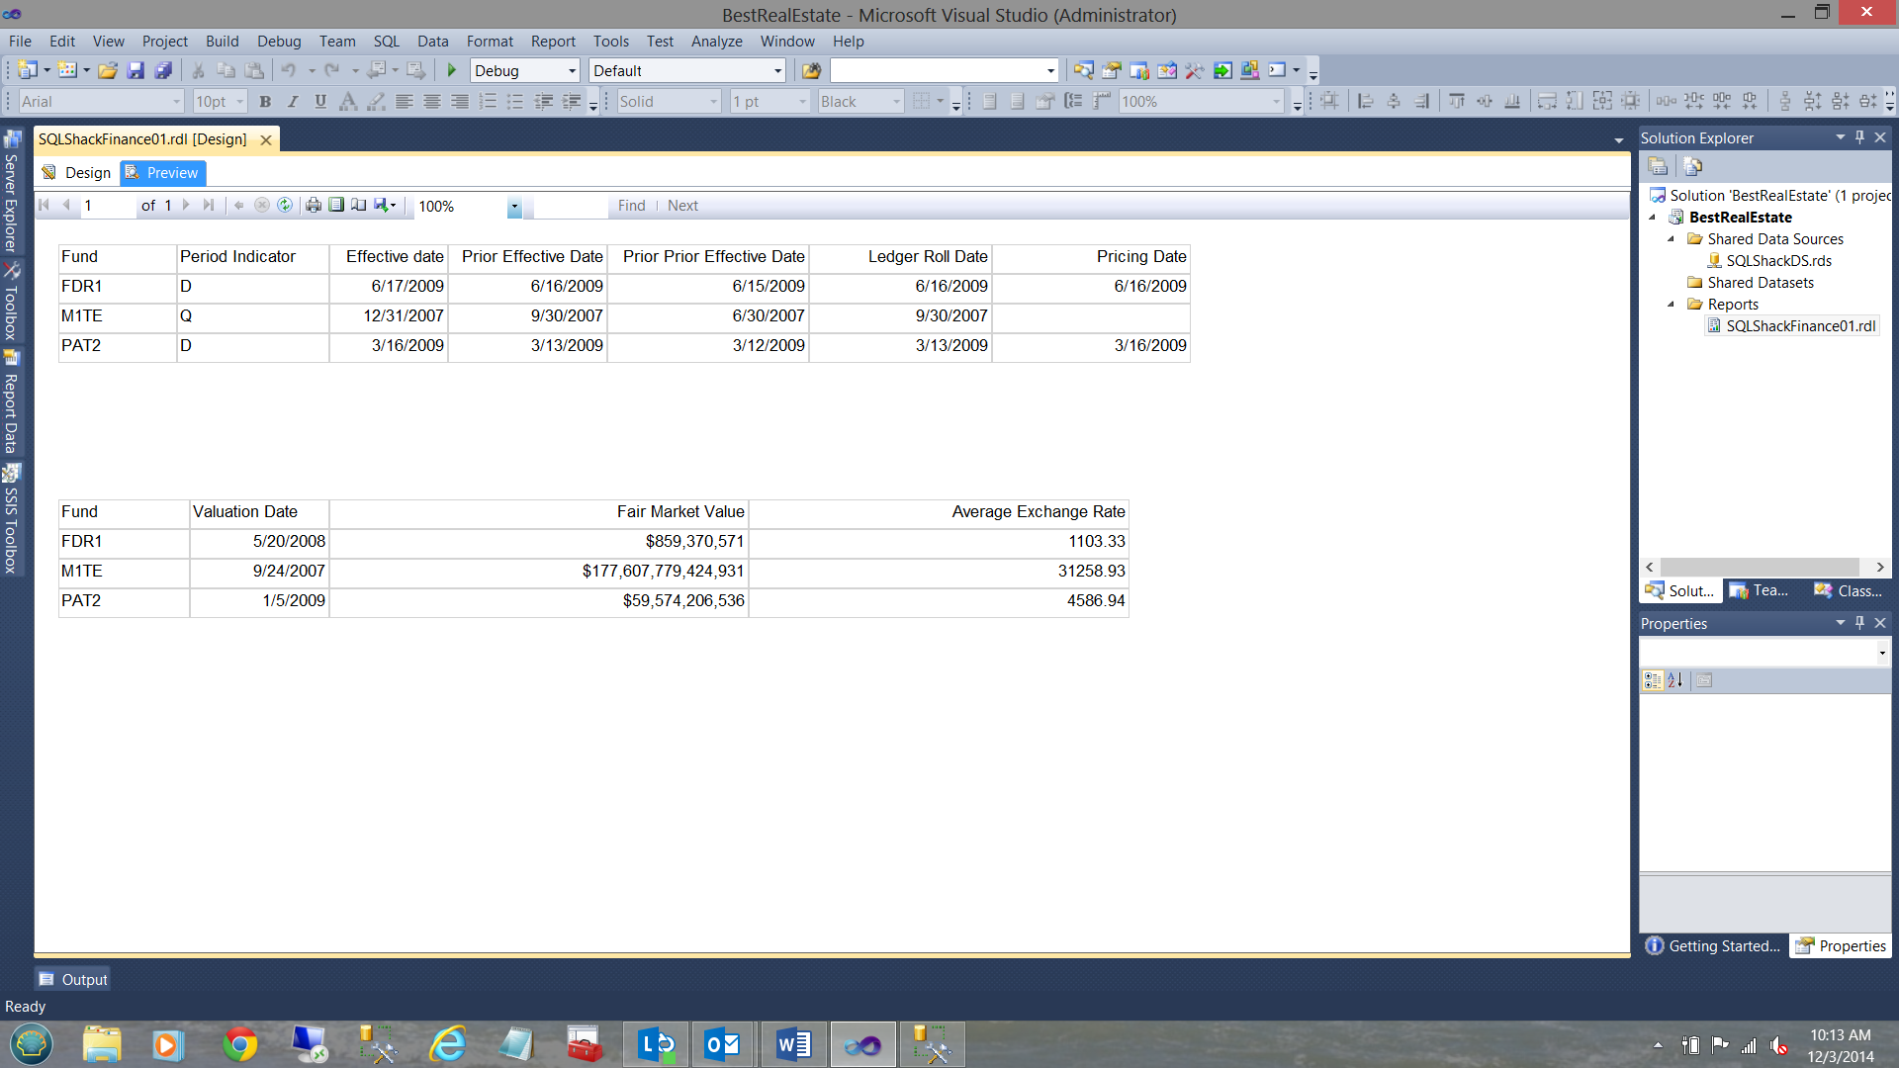Image resolution: width=1899 pixels, height=1068 pixels.
Task: Open the 100% zoom dropdown in preview
Action: coord(514,206)
